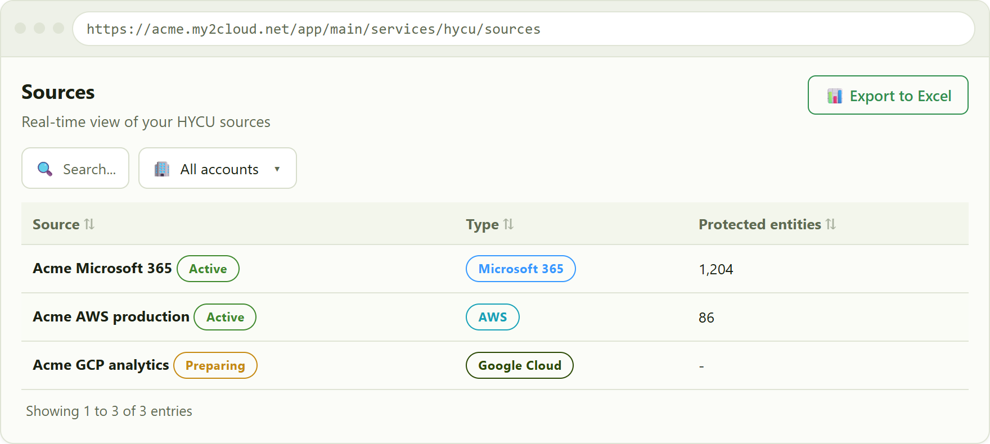This screenshot has width=990, height=444.
Task: Expand accounts filter via the triangle arrow
Action: click(277, 169)
